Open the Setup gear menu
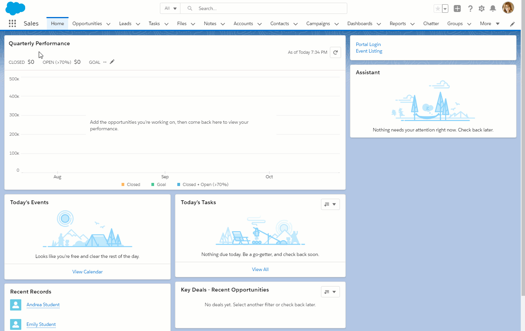The width and height of the screenshot is (525, 331). click(x=482, y=9)
